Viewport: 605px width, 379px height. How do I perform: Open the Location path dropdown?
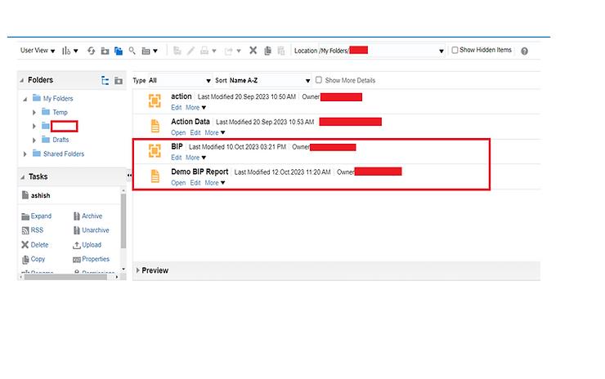441,51
